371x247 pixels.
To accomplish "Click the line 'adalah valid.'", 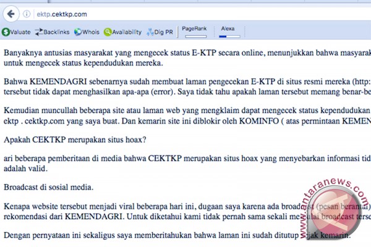I will pyautogui.click(x=25, y=169).
